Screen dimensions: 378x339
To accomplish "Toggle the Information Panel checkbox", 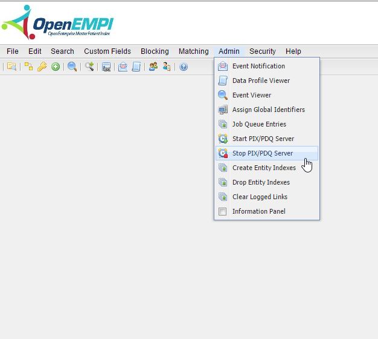I will point(222,211).
